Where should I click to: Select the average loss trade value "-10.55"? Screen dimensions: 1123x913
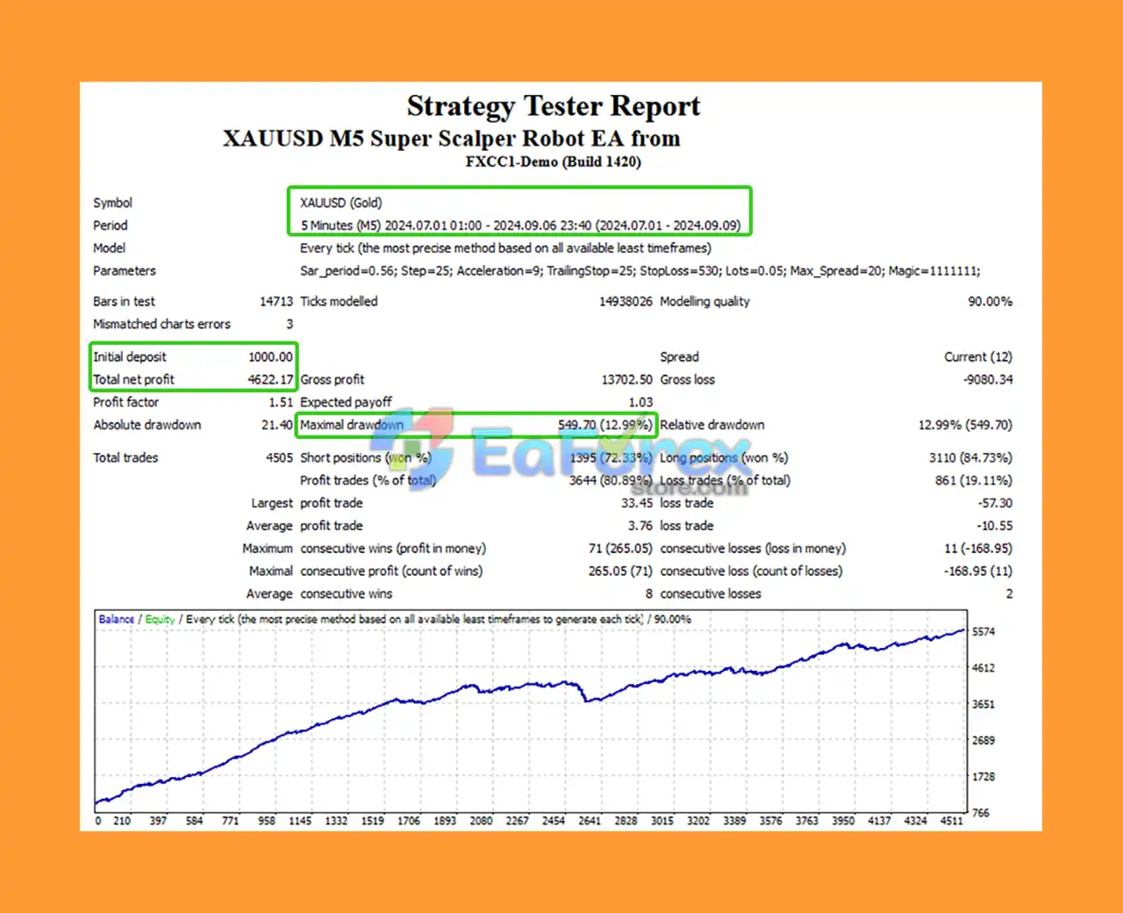[x=995, y=526]
